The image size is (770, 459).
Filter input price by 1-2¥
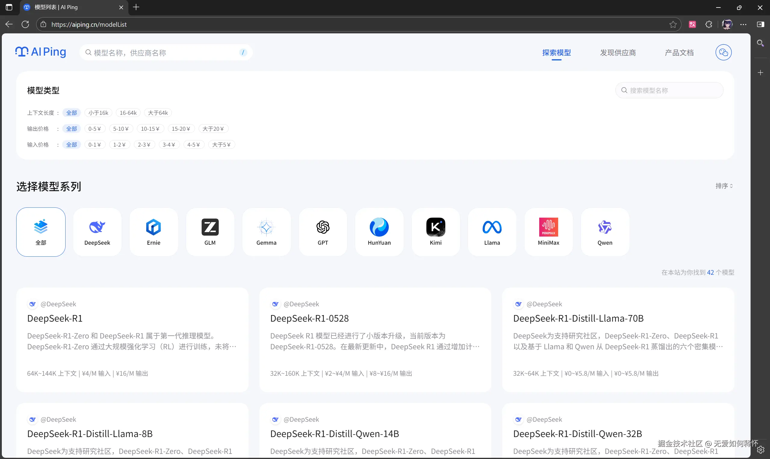pyautogui.click(x=119, y=145)
